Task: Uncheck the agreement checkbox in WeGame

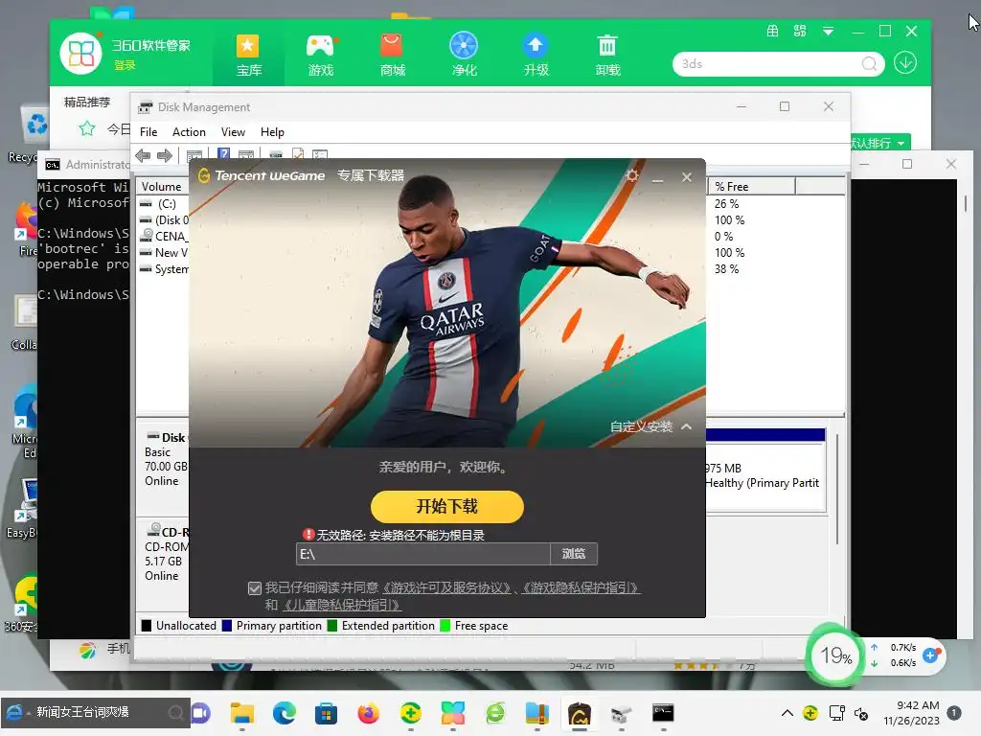Action: click(254, 588)
